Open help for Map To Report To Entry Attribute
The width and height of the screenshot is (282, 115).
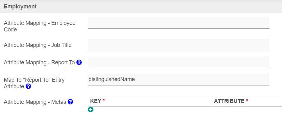coord(28,86)
